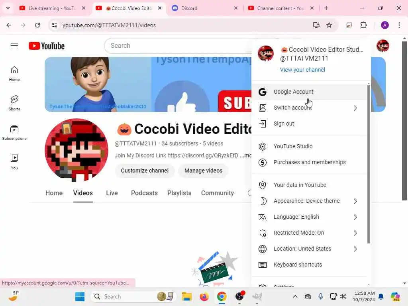Click the Location globe icon
408x306 pixels.
click(x=263, y=249)
